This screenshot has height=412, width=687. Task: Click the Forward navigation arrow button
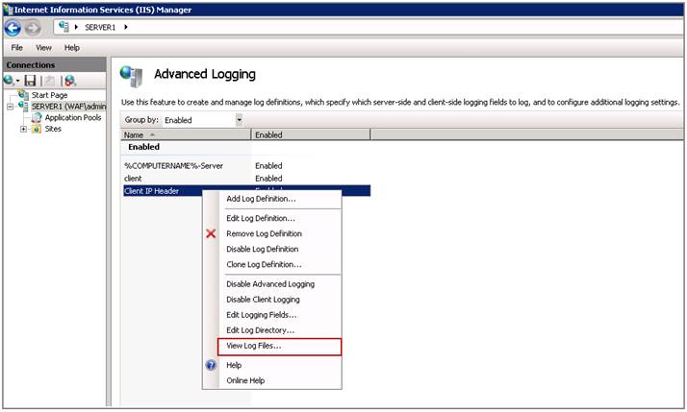point(33,27)
